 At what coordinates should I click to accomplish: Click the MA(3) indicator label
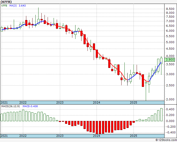point(13,6)
